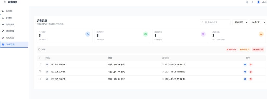Click the 删除所选 button

point(232,50)
